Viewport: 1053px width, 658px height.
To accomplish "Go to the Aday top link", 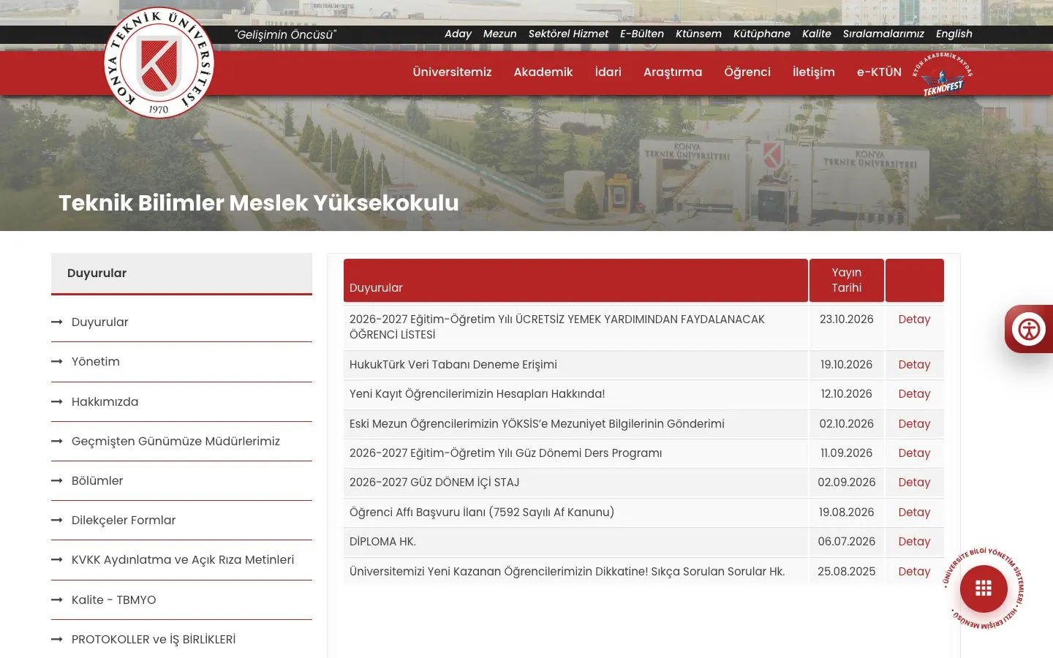I will pyautogui.click(x=458, y=34).
